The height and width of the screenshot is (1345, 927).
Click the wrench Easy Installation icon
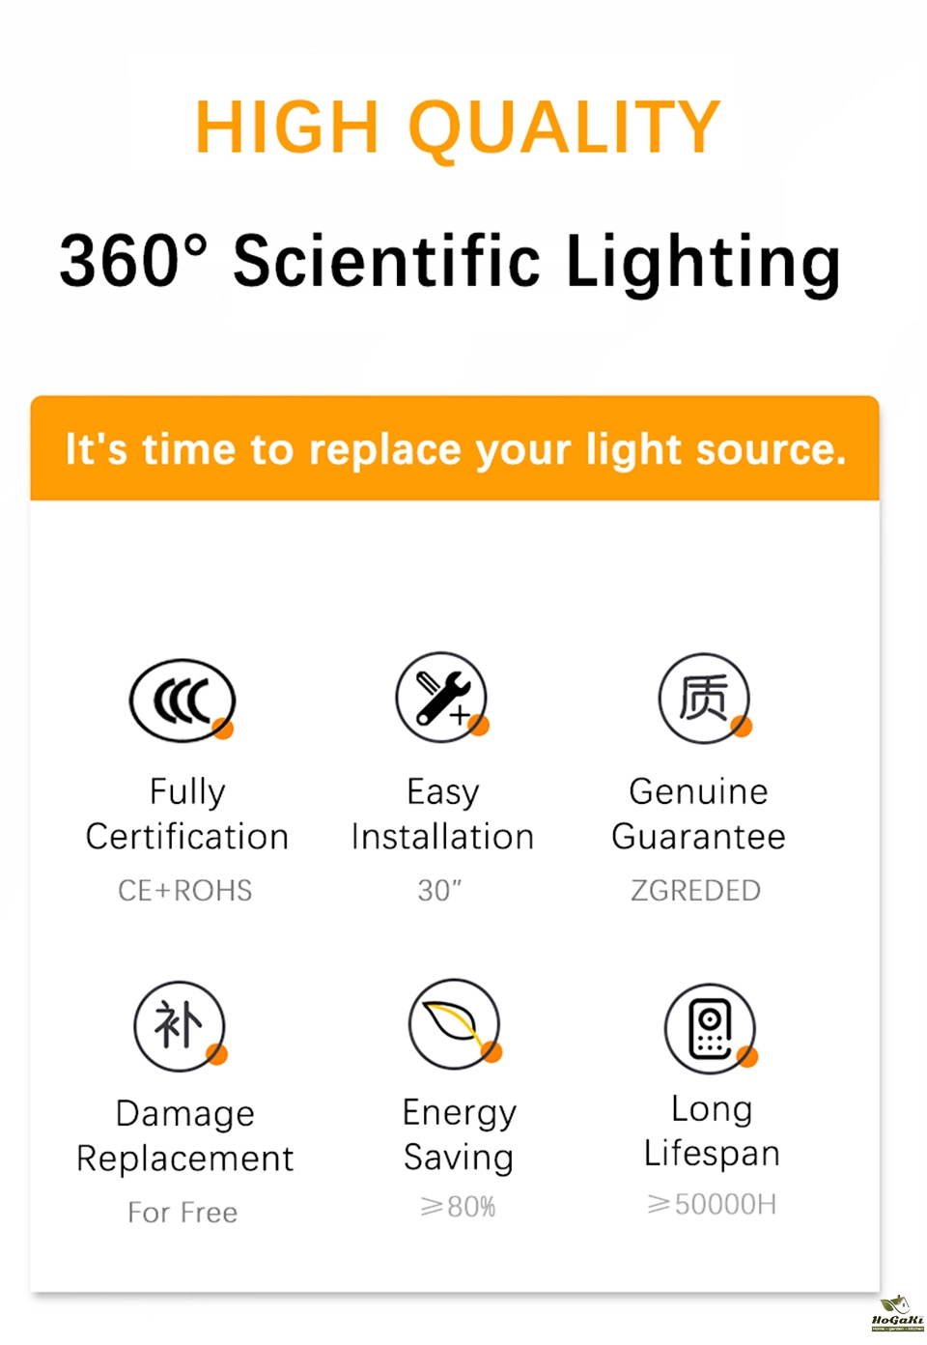point(442,697)
